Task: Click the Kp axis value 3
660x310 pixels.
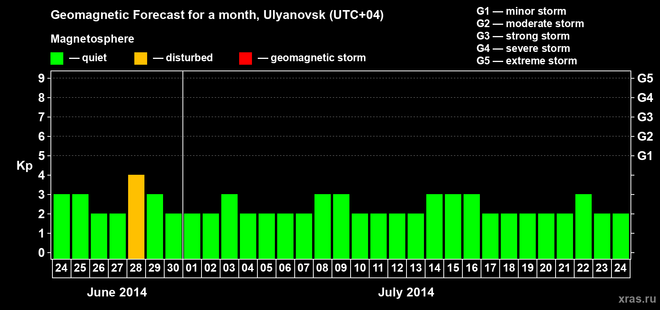Action: point(42,195)
